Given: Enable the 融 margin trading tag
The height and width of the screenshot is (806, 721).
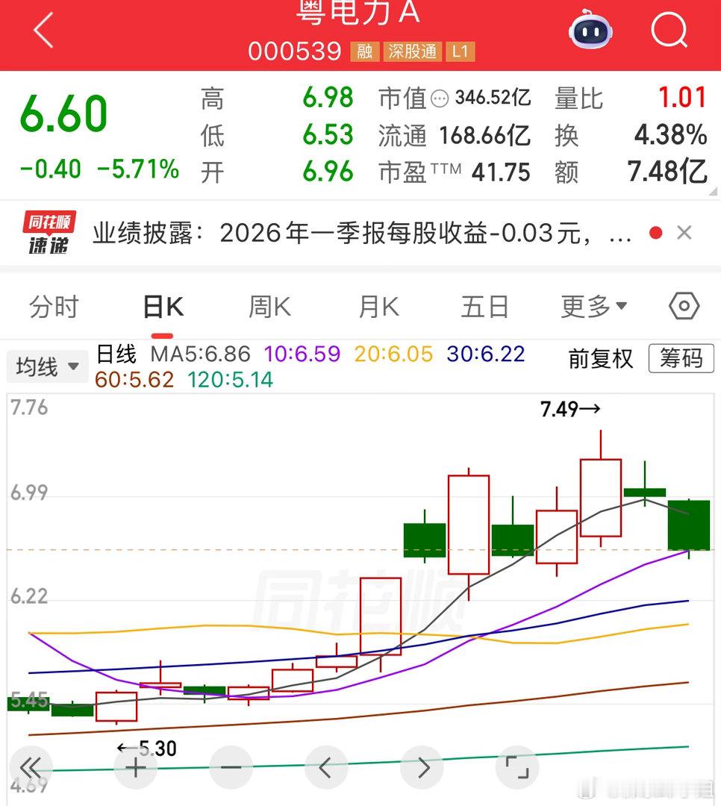Looking at the screenshot, I should [365, 52].
